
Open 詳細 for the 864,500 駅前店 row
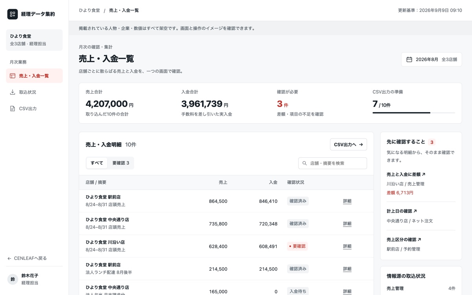coord(347,201)
